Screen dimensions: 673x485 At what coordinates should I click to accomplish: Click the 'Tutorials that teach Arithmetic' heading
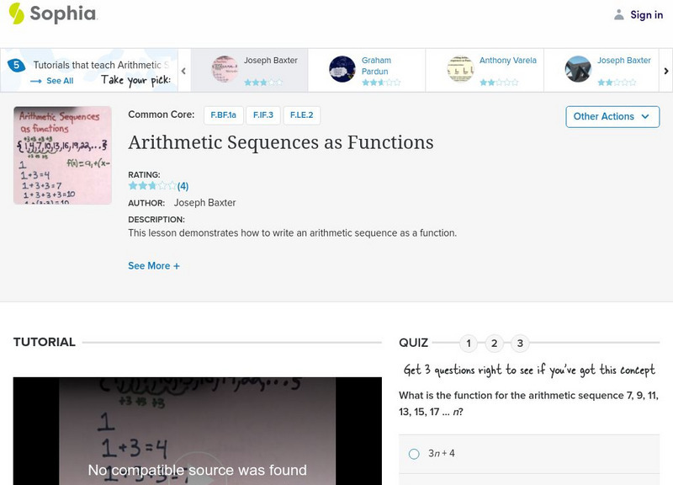pyautogui.click(x=101, y=65)
